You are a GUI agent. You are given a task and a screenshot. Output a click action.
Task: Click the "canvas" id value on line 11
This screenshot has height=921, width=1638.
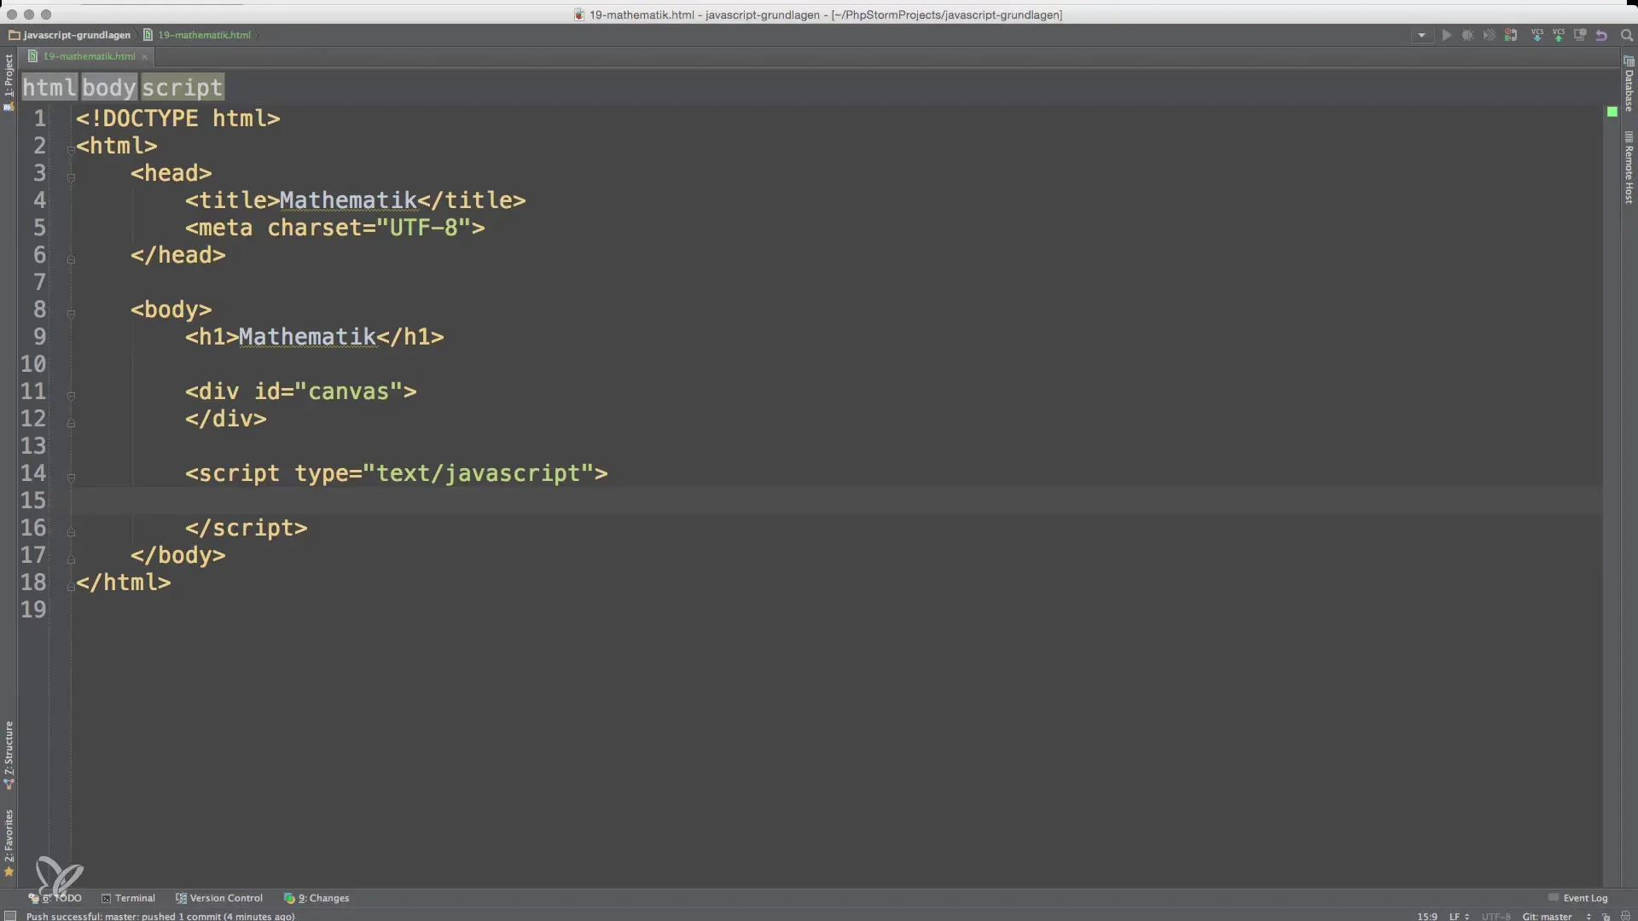[348, 391]
